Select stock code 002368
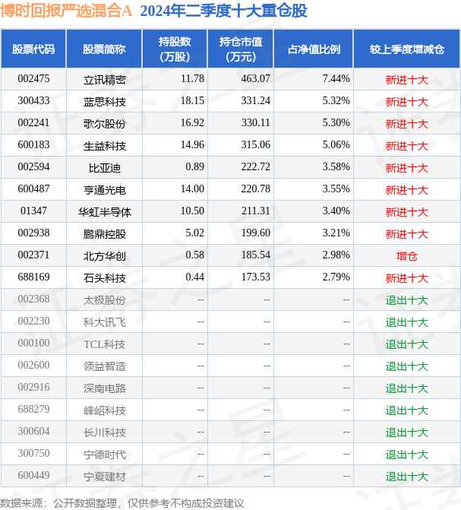The height and width of the screenshot is (510, 461). pos(34,299)
